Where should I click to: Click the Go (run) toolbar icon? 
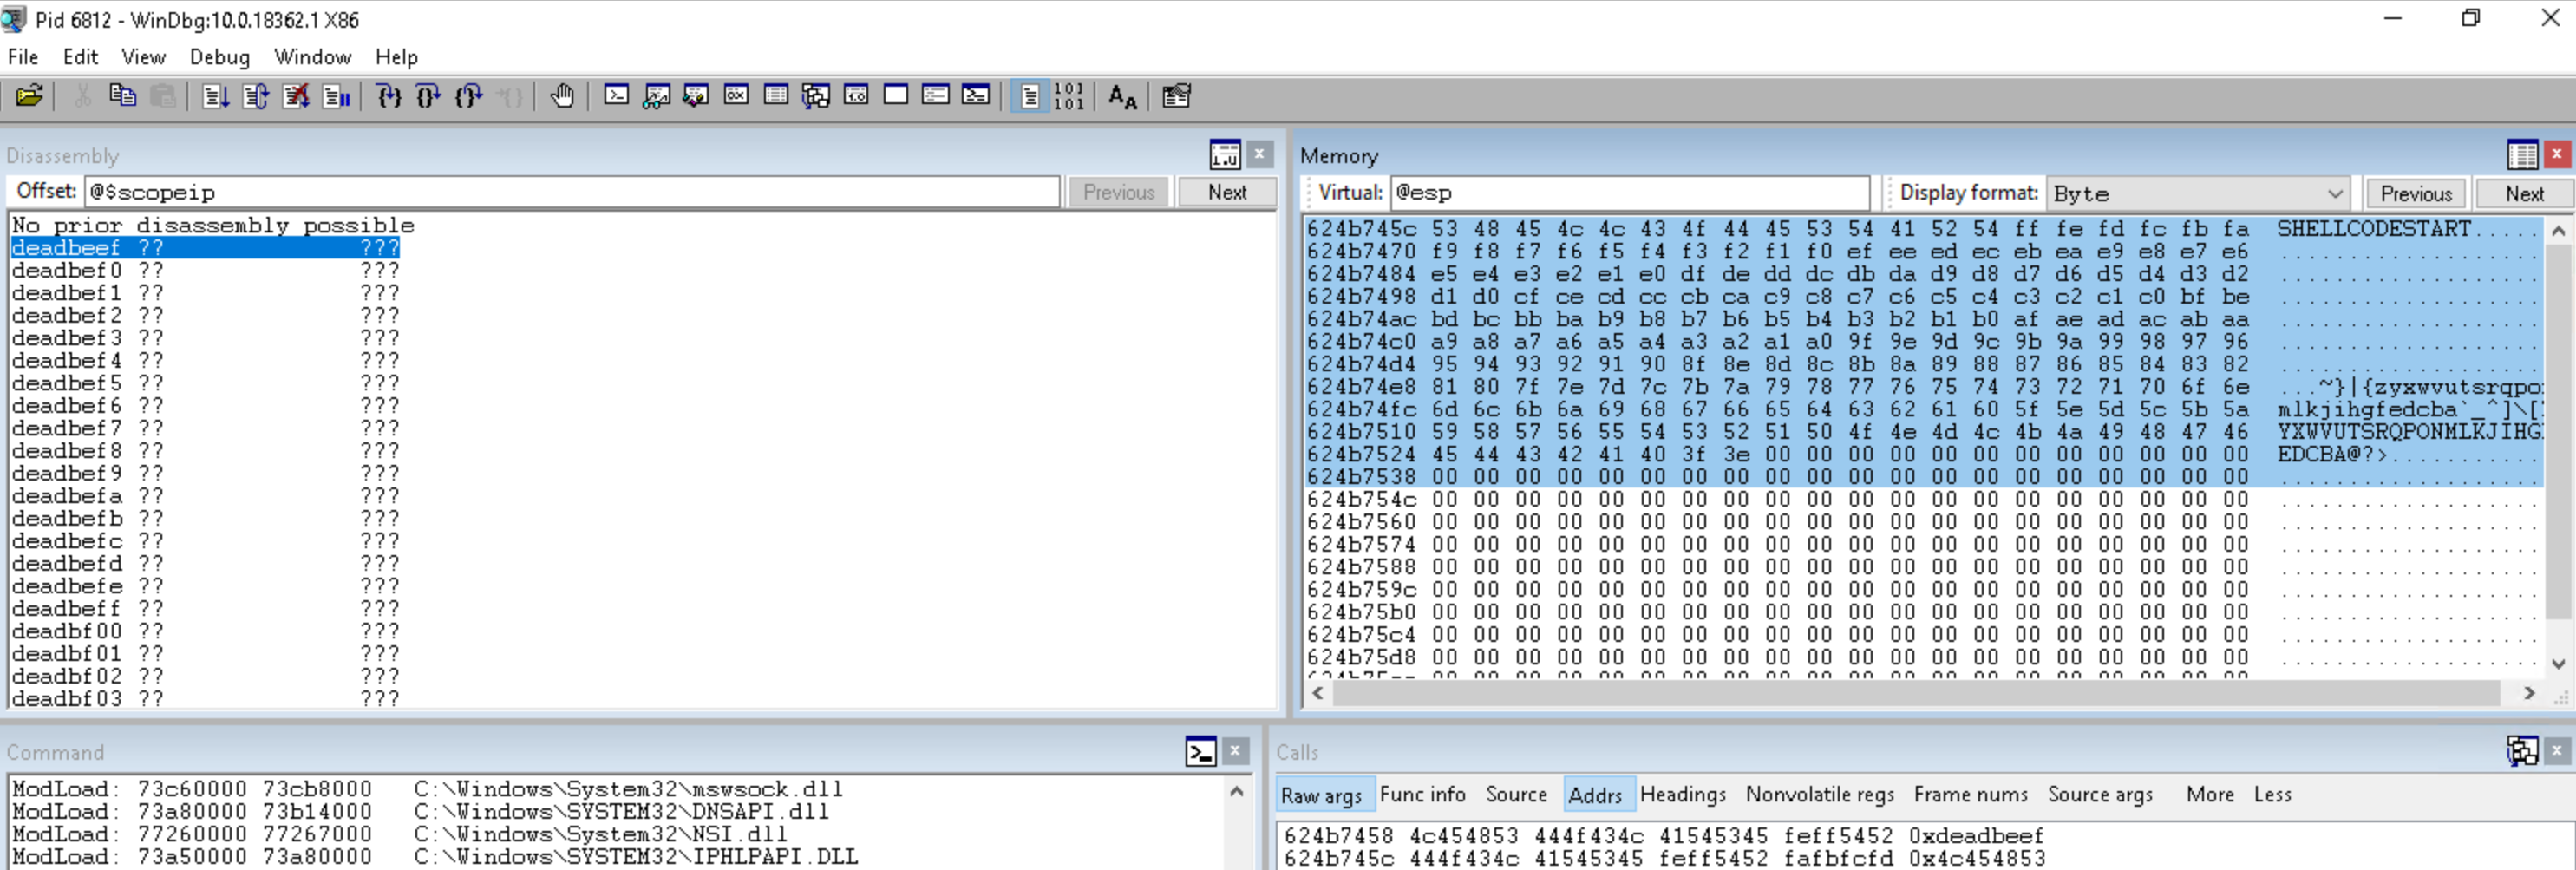[x=215, y=96]
